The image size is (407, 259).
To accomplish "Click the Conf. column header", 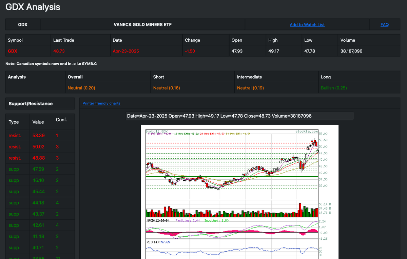I will click(61, 120).
